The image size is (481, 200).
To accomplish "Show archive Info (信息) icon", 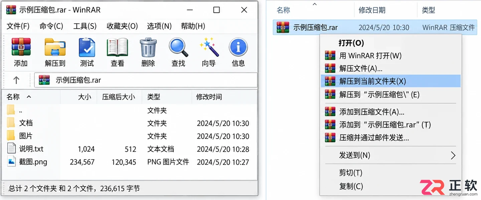I will coord(238,47).
